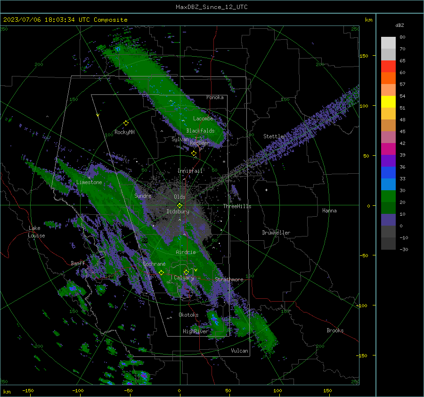Viewport: 424px width, 397px height.
Task: Click the HighRiver city label
Action: point(196,331)
